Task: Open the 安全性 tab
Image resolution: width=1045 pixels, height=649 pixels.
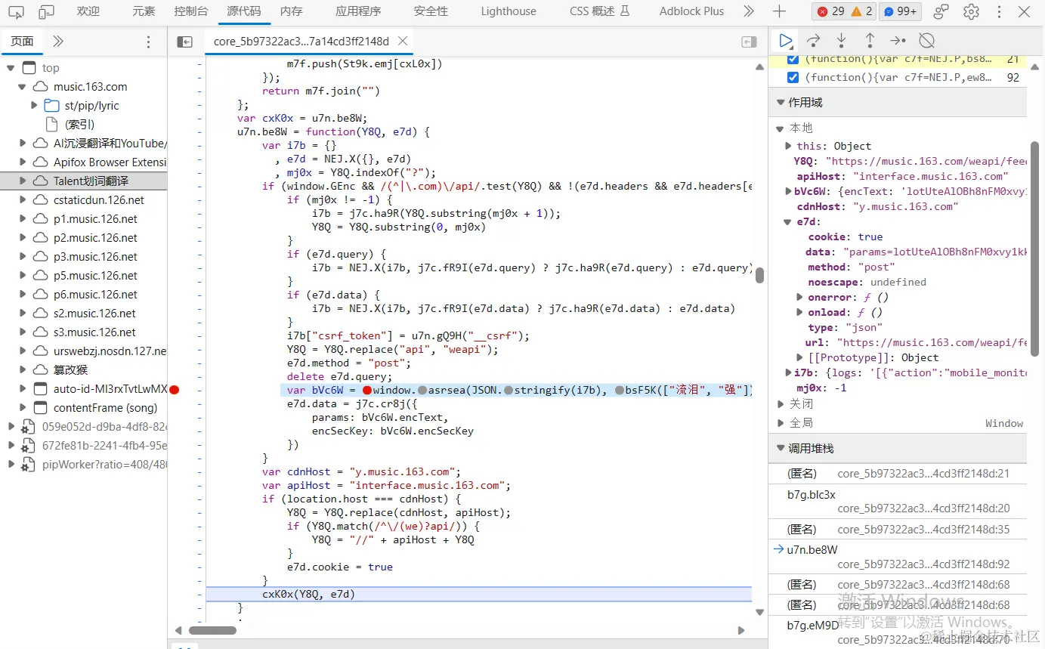Action: pos(431,11)
